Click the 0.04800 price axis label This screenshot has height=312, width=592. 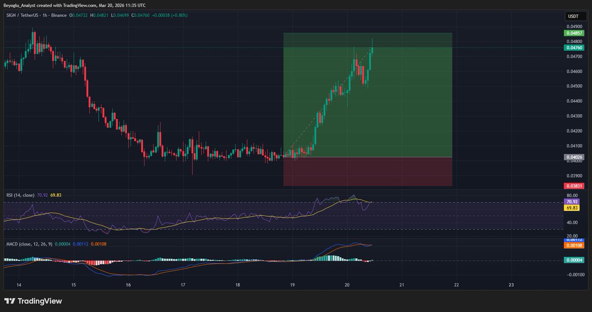574,41
